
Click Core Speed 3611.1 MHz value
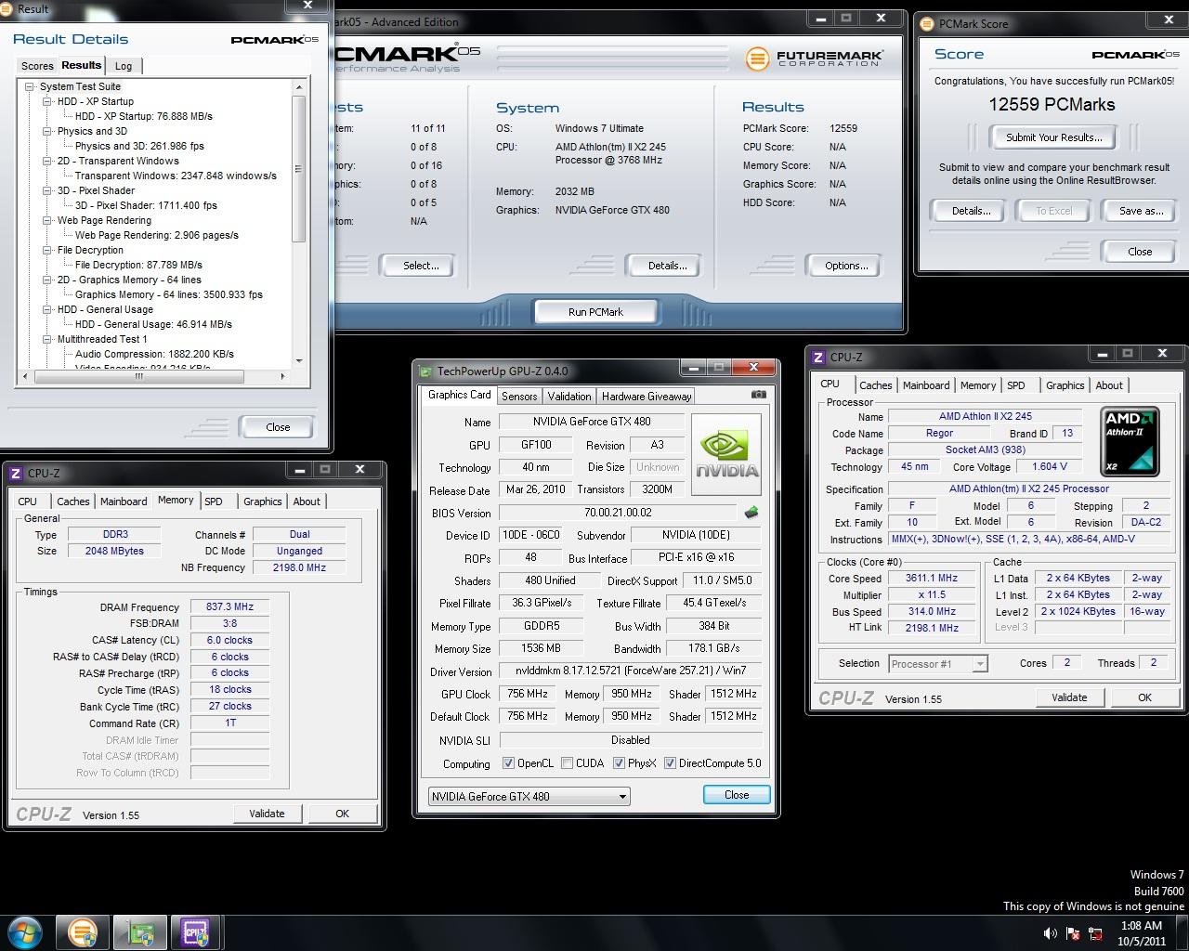pyautogui.click(x=932, y=578)
